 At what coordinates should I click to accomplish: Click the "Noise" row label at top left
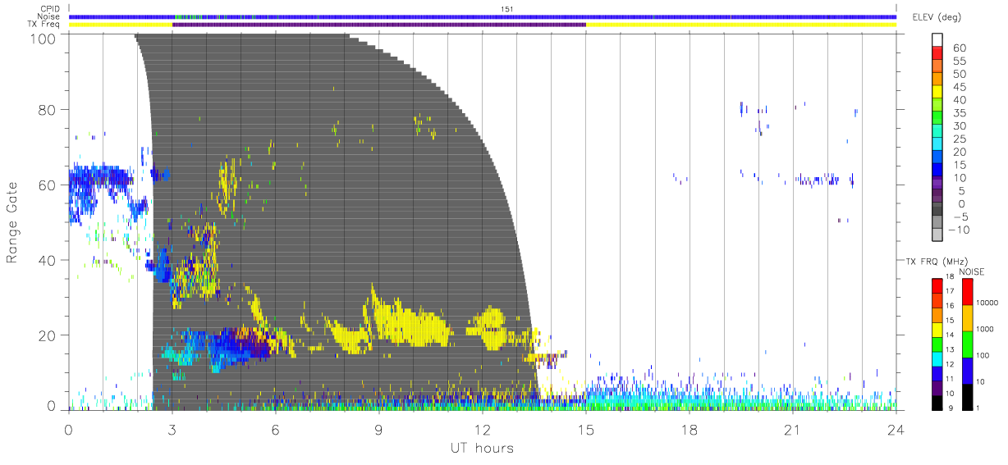(x=48, y=16)
